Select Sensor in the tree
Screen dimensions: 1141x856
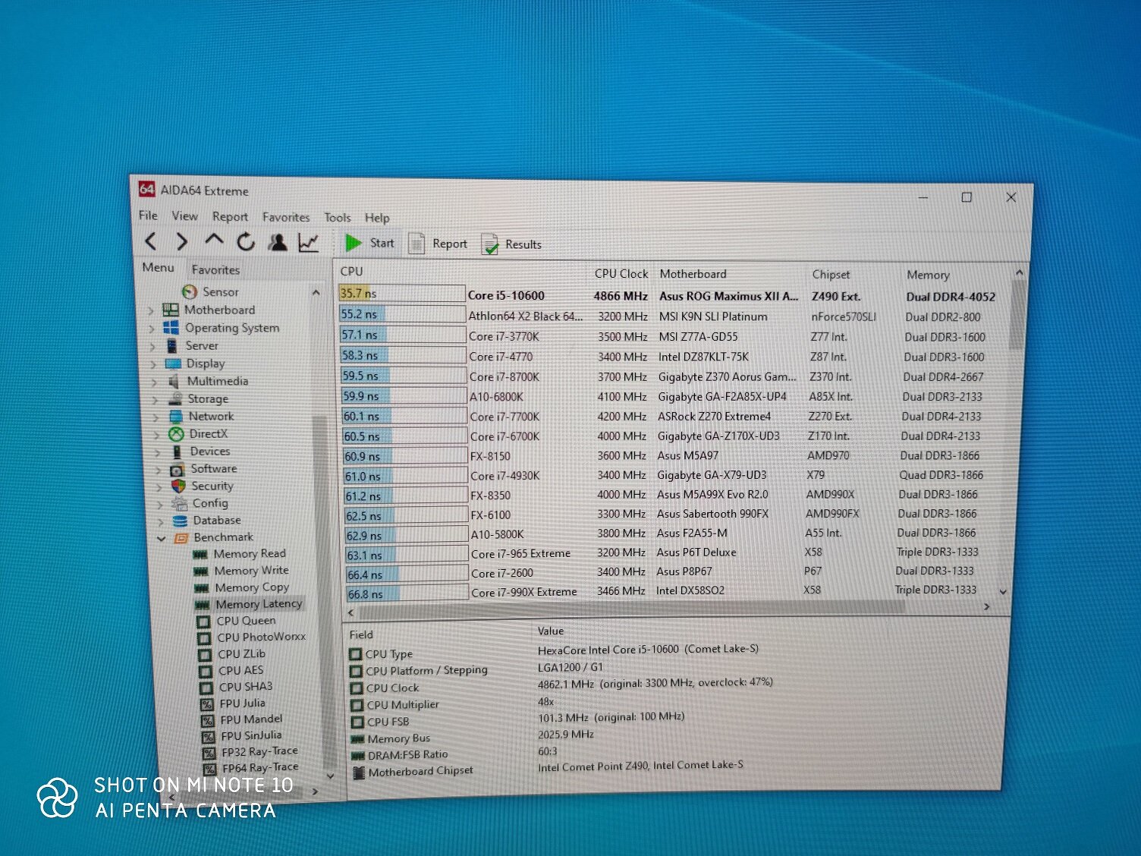tap(210, 291)
